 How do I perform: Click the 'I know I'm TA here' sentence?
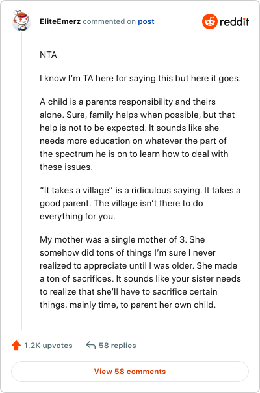(140, 79)
